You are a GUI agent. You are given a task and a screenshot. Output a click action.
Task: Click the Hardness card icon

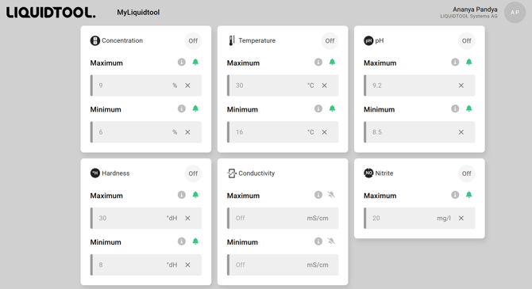tap(95, 173)
